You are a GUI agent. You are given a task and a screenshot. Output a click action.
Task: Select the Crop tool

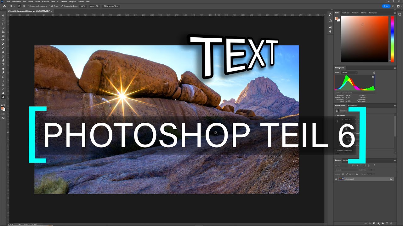tap(3, 32)
